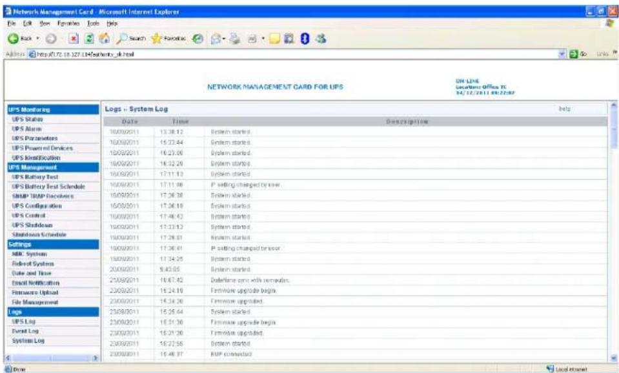The image size is (619, 373).
Task: Open the History toolbar icon
Action: [x=198, y=38]
